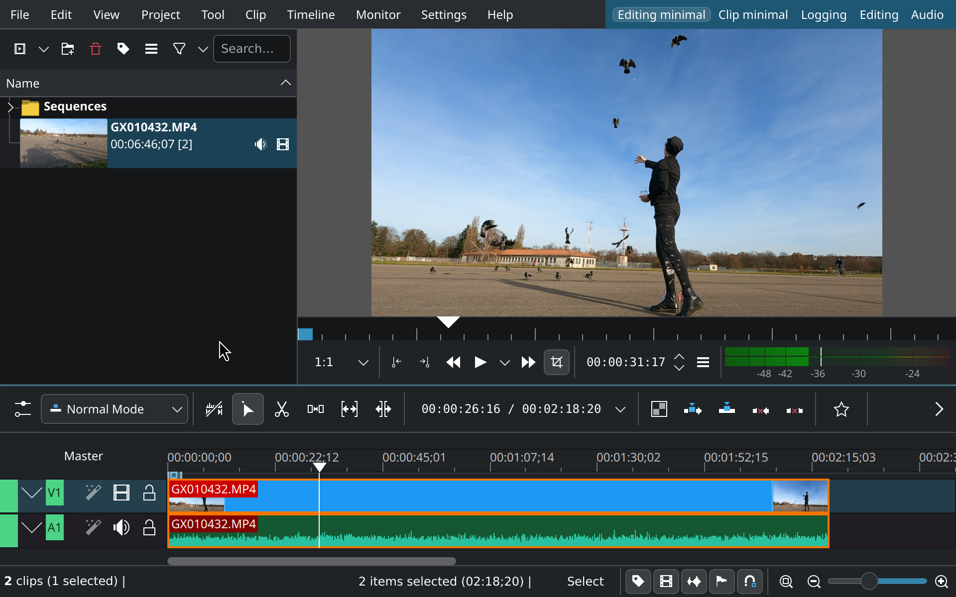Open the Normal Mode edit mode dropdown
Image resolution: width=956 pixels, height=597 pixels.
pos(115,409)
